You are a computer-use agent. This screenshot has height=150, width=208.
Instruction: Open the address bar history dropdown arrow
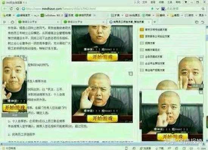point(157,9)
